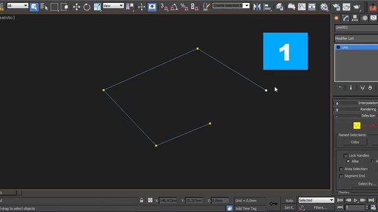Open Edit Named Selection Sets
Image resolution: width=378 pixels, height=212 pixels.
[x=206, y=6]
